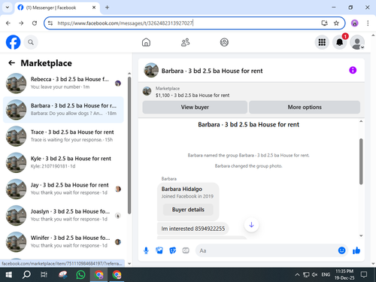376x282 pixels.
Task: View site information icon in address bar
Action: pyautogui.click(x=50, y=23)
